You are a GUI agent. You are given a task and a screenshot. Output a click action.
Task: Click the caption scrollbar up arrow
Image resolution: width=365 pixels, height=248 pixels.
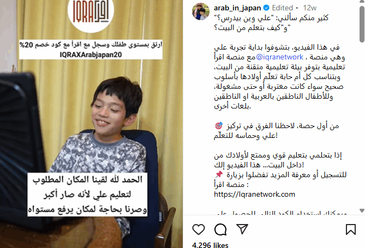(x=362, y=2)
